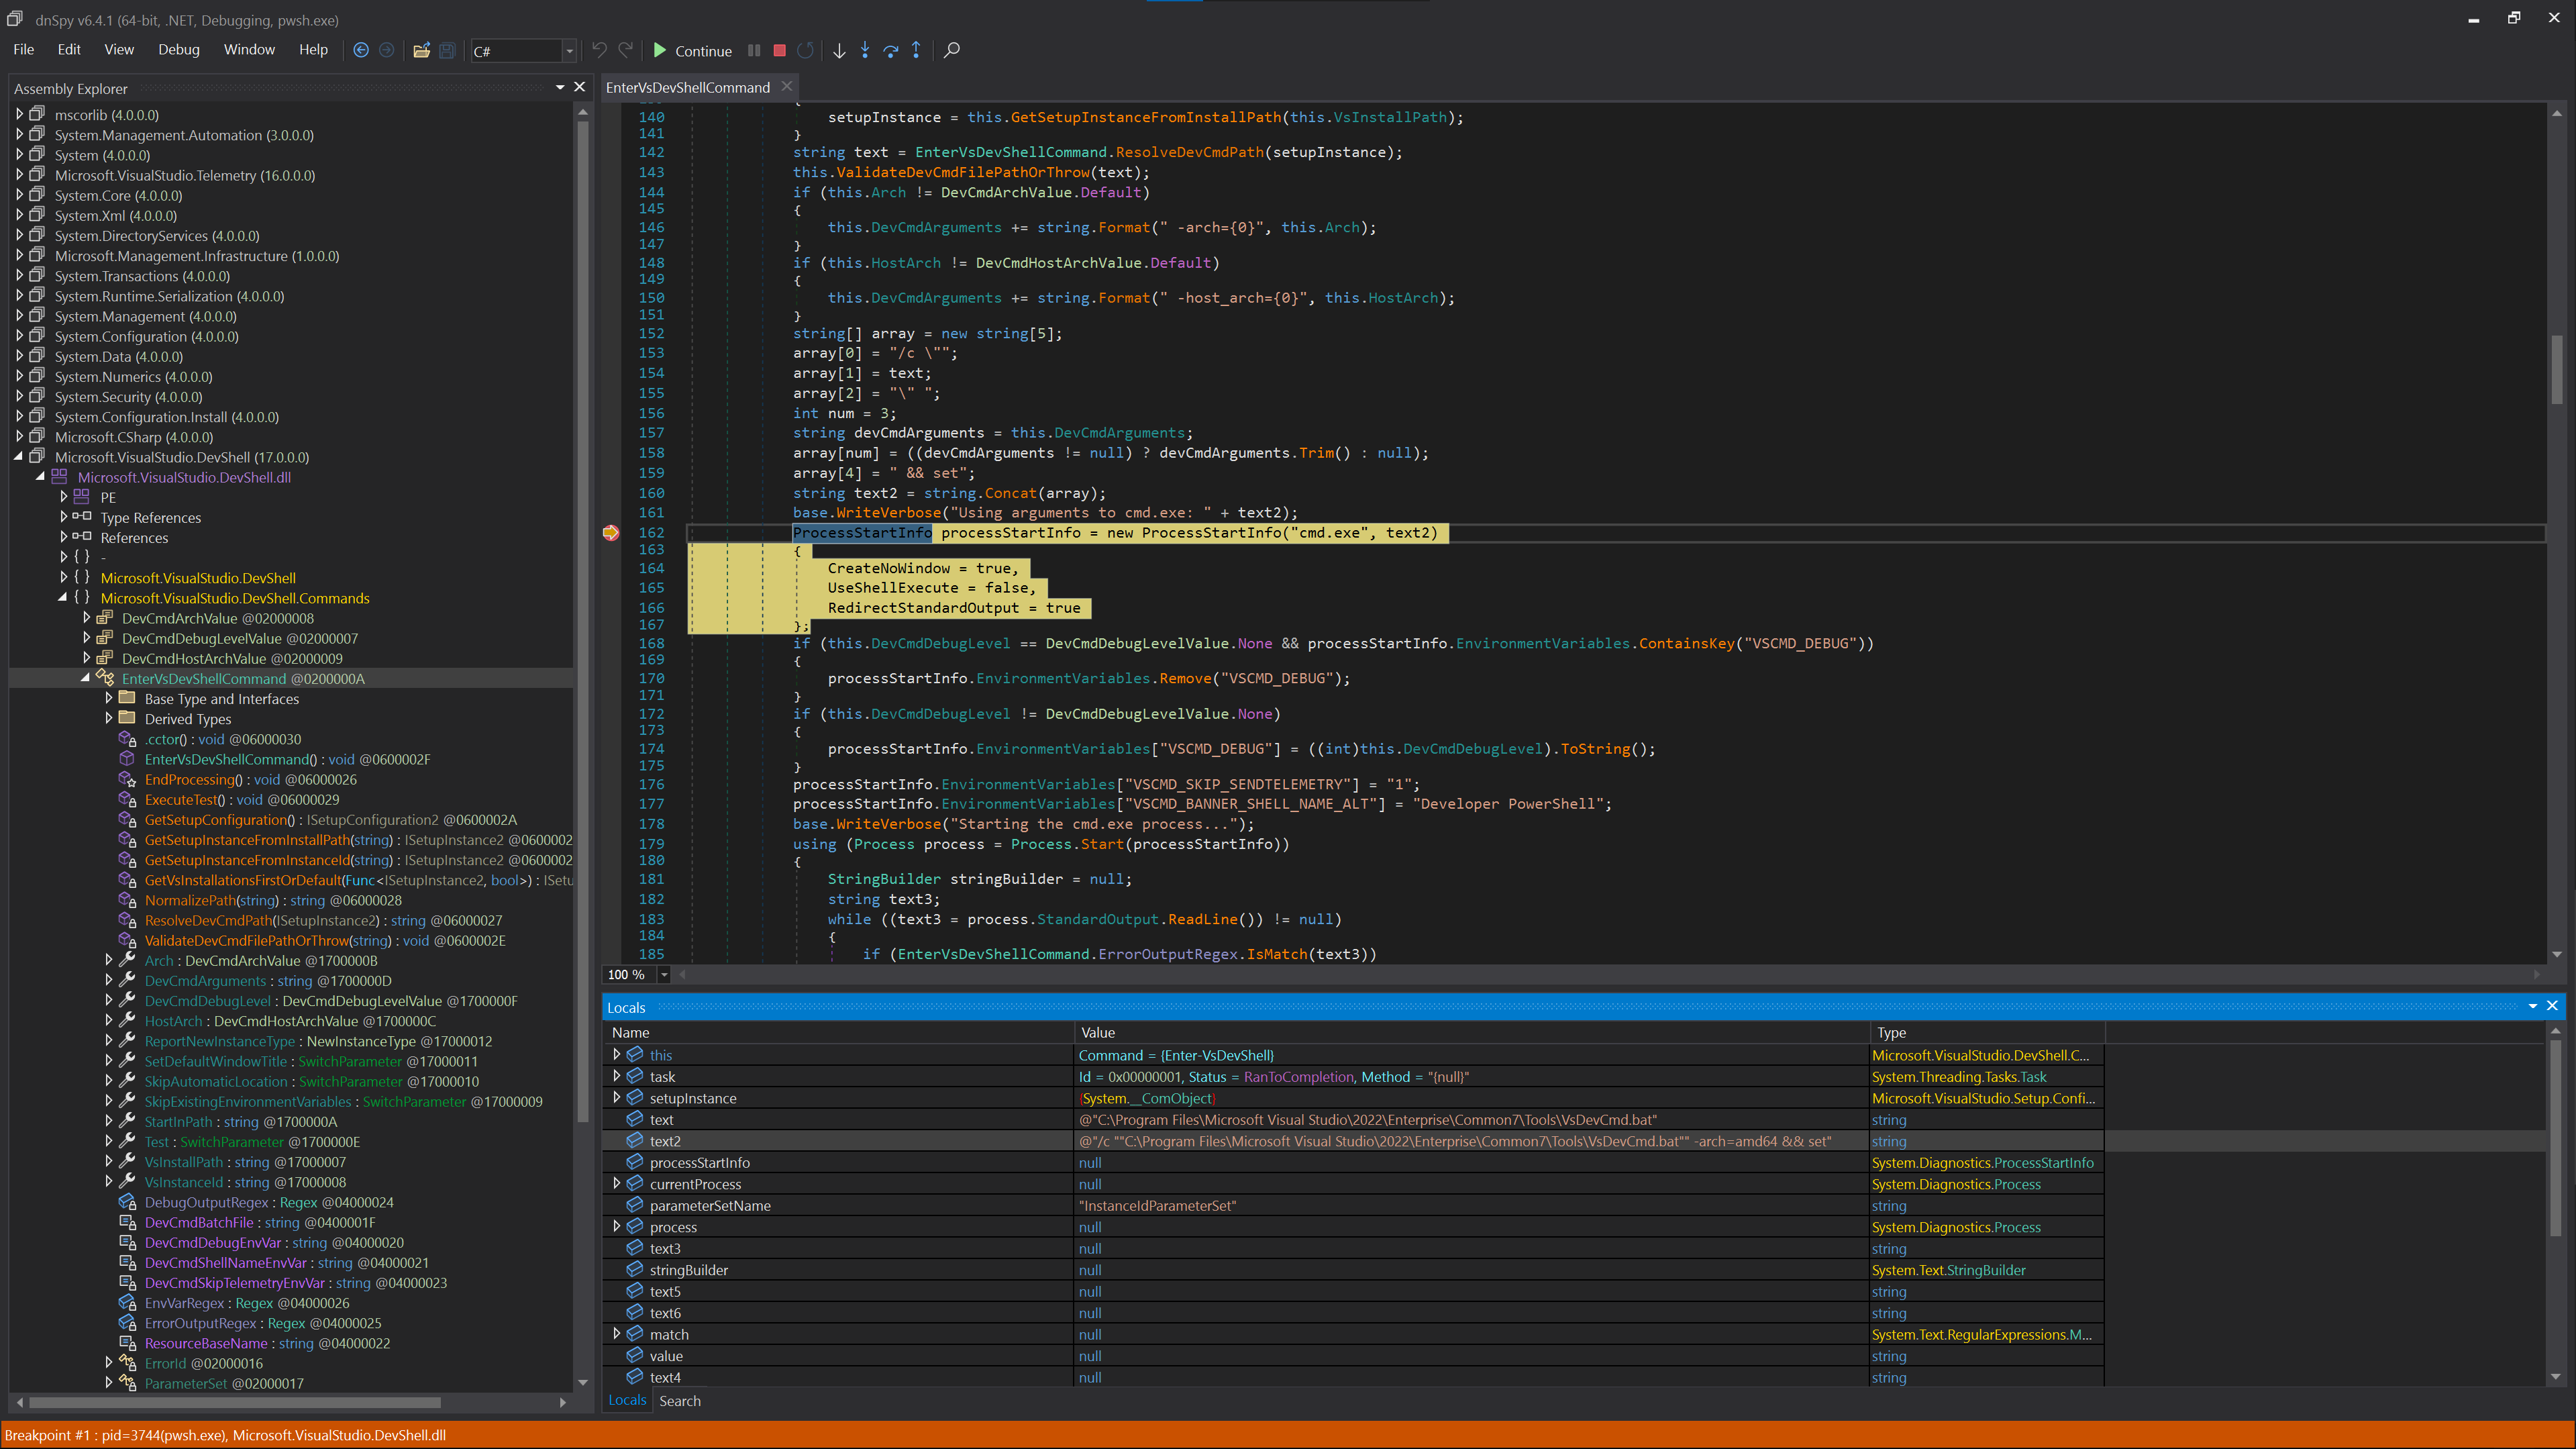The width and height of the screenshot is (2576, 1449).
Task: Collapse the EnterVsDevShellCommand class node
Action: pyautogui.click(x=85, y=679)
